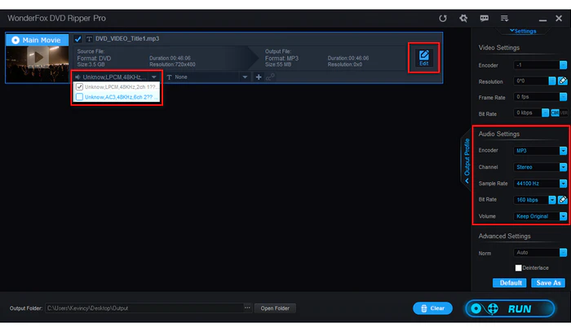This screenshot has height=332, width=571.
Task: Open the hamburger menu list icon
Action: (504, 18)
